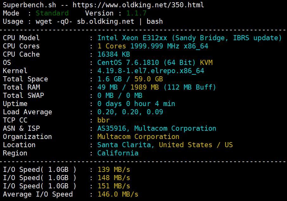Click the green Standard mode text

click(52, 13)
